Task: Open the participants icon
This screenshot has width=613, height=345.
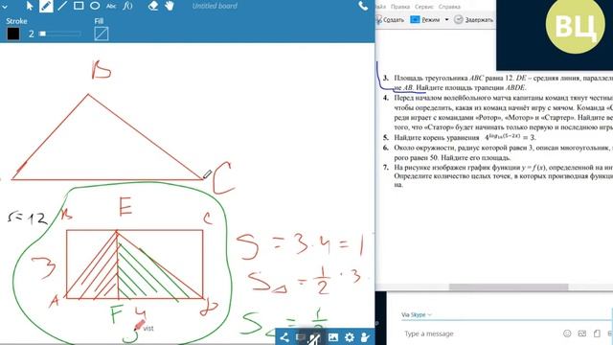Action: tap(365, 337)
